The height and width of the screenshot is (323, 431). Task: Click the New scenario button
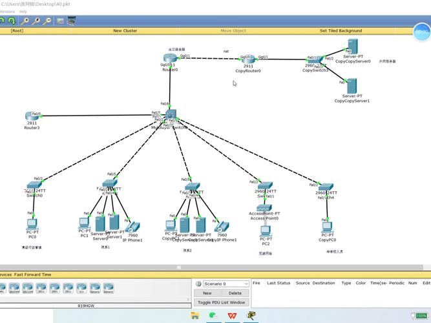207,293
